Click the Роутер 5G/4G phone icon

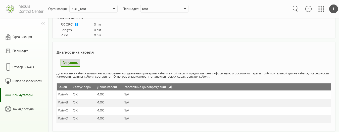pos(8,67)
